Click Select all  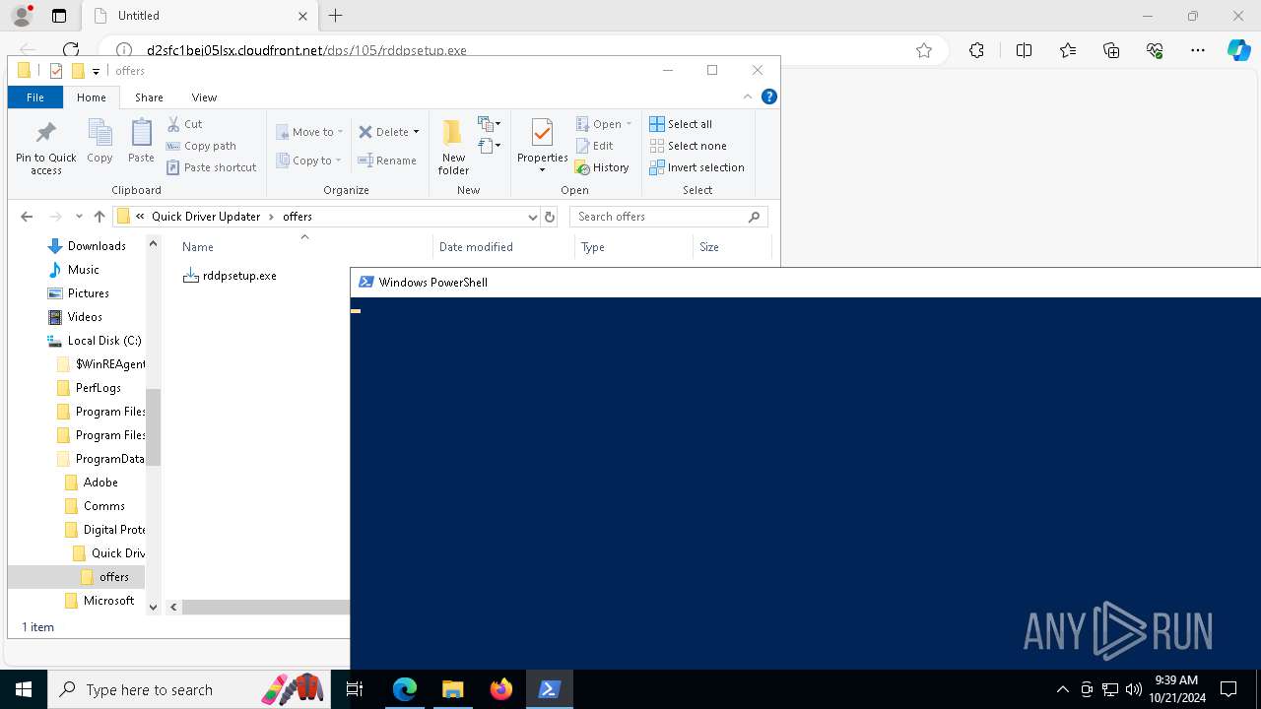coord(681,124)
